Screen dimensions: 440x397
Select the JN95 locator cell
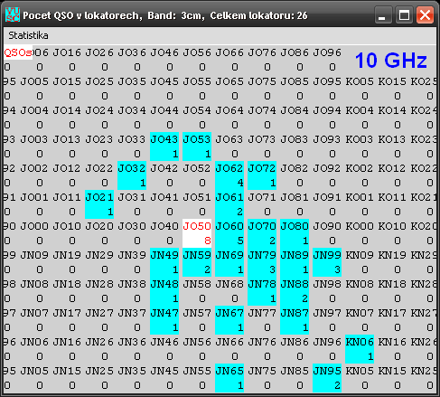327,378
